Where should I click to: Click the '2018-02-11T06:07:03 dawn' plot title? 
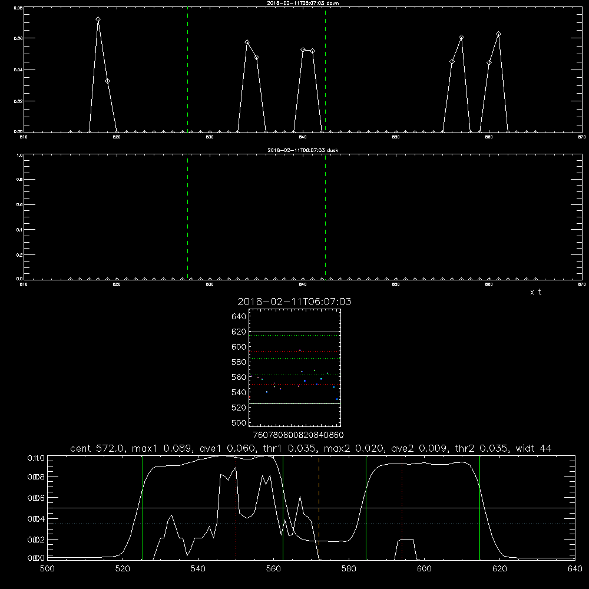click(x=303, y=3)
